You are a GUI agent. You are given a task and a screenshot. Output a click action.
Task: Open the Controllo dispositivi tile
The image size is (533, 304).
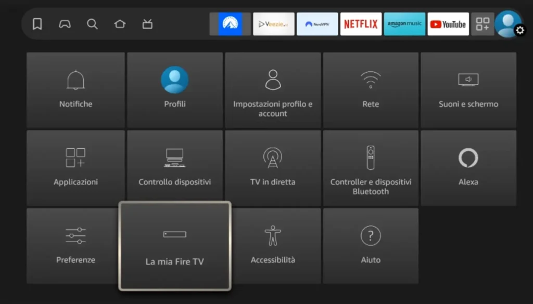point(175,166)
